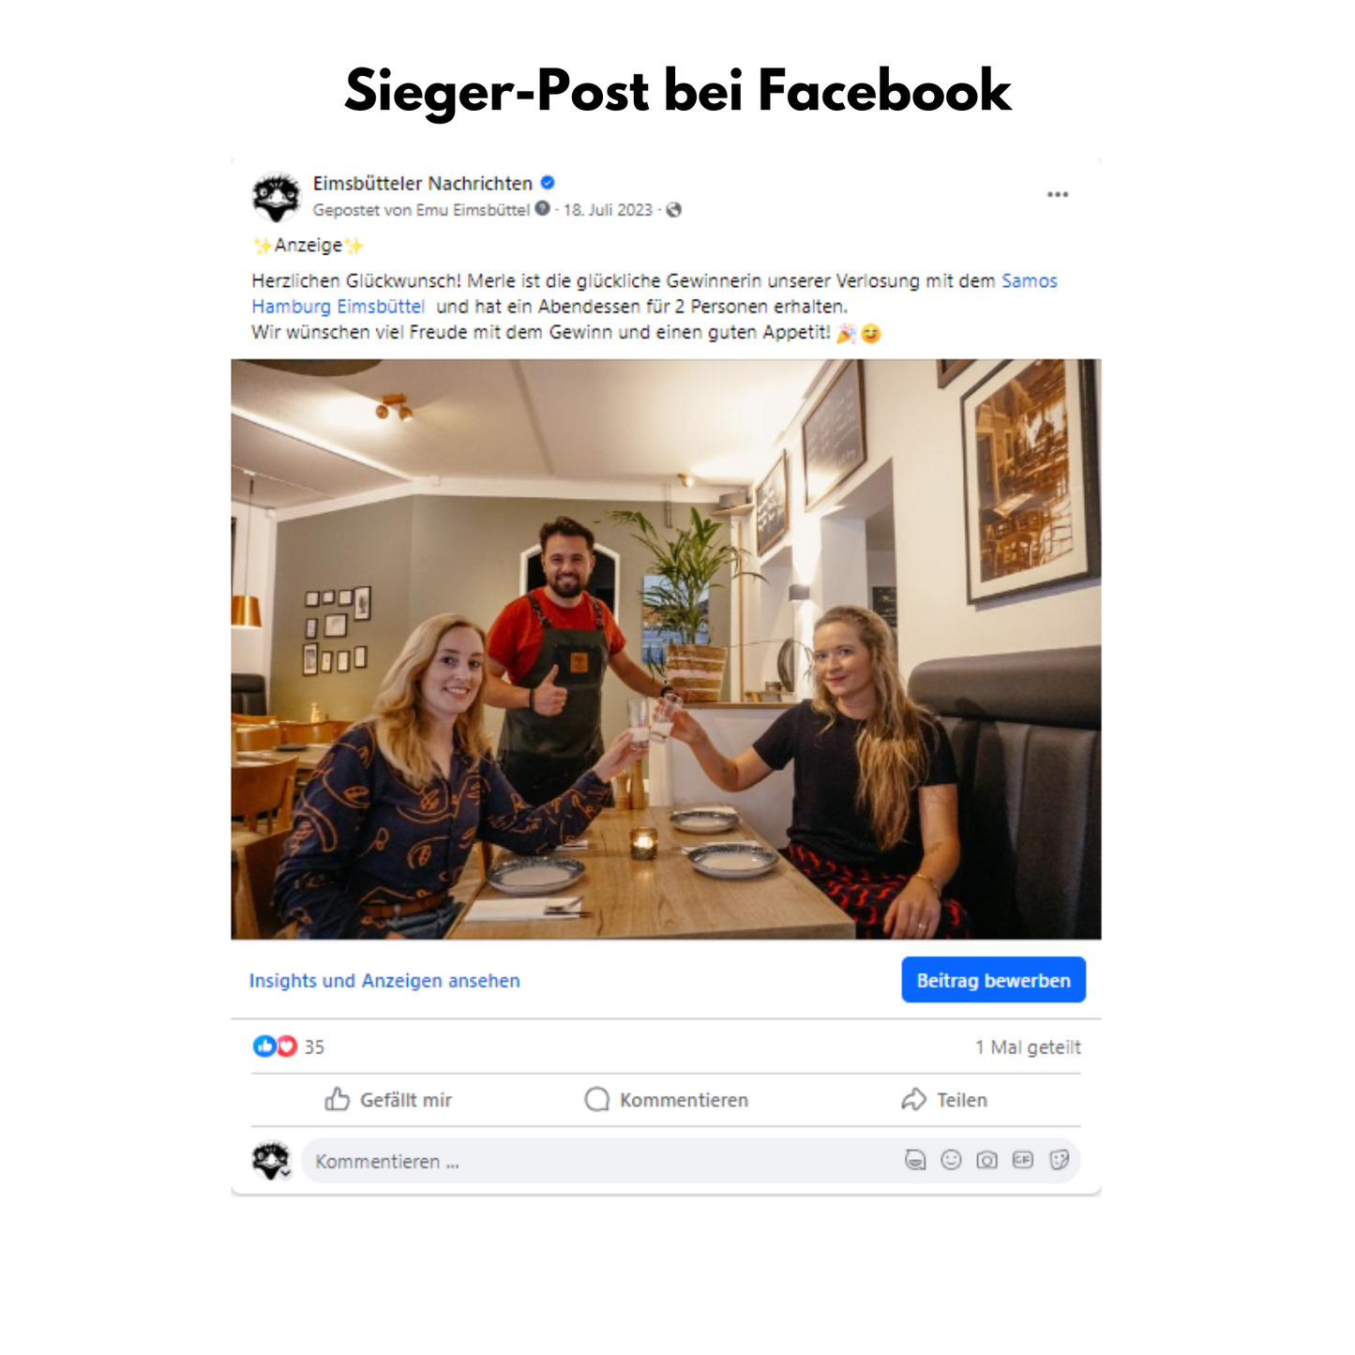Click the like and heart reactions icons
1355x1355 pixels.
pos(275,1046)
